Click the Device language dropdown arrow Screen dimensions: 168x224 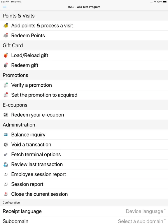[165, 210]
